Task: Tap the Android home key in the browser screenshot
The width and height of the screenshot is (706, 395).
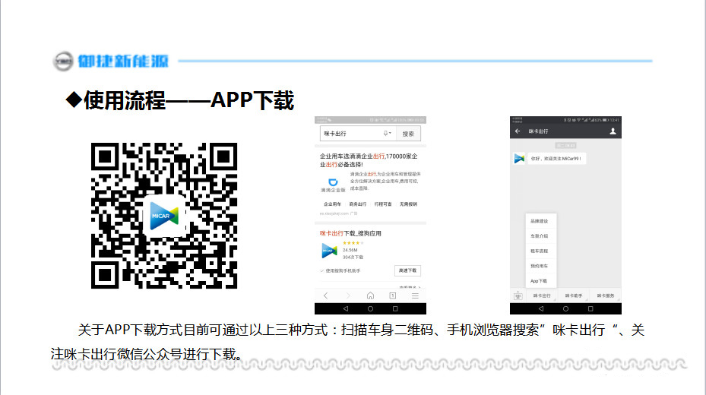Action: 370,308
